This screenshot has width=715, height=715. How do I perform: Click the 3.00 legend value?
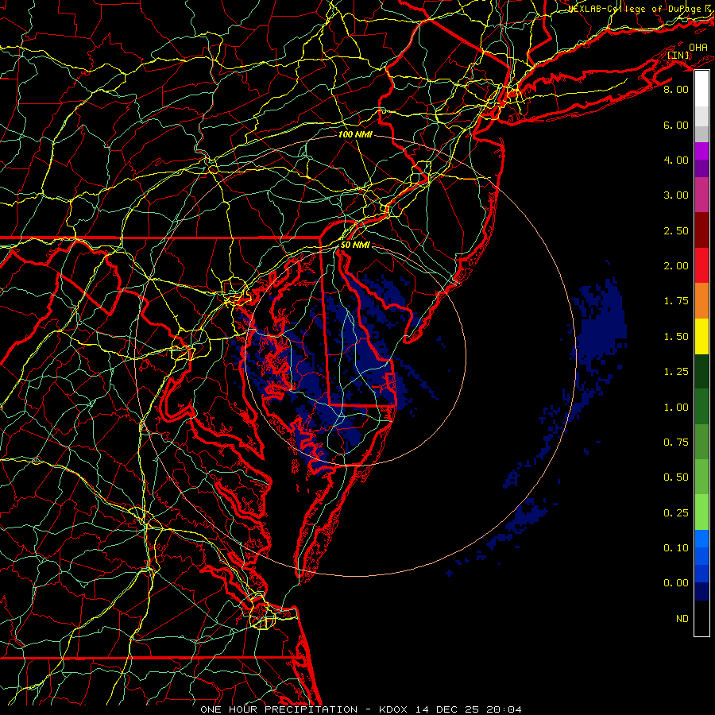(676, 195)
